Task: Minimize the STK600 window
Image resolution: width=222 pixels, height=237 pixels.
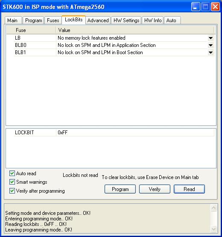Action: click(x=196, y=7)
